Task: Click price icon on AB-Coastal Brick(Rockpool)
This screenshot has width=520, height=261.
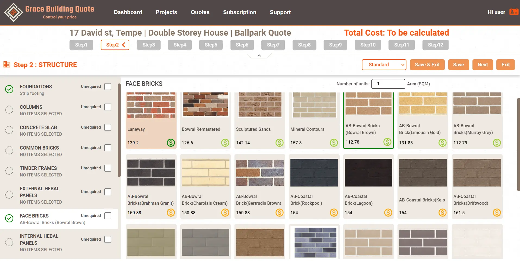Action: click(x=334, y=213)
